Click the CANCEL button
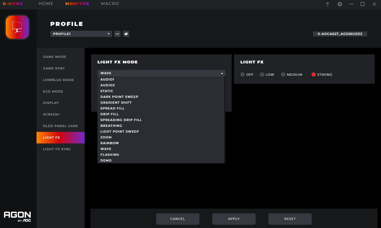This screenshot has height=228, width=381. coord(178,219)
